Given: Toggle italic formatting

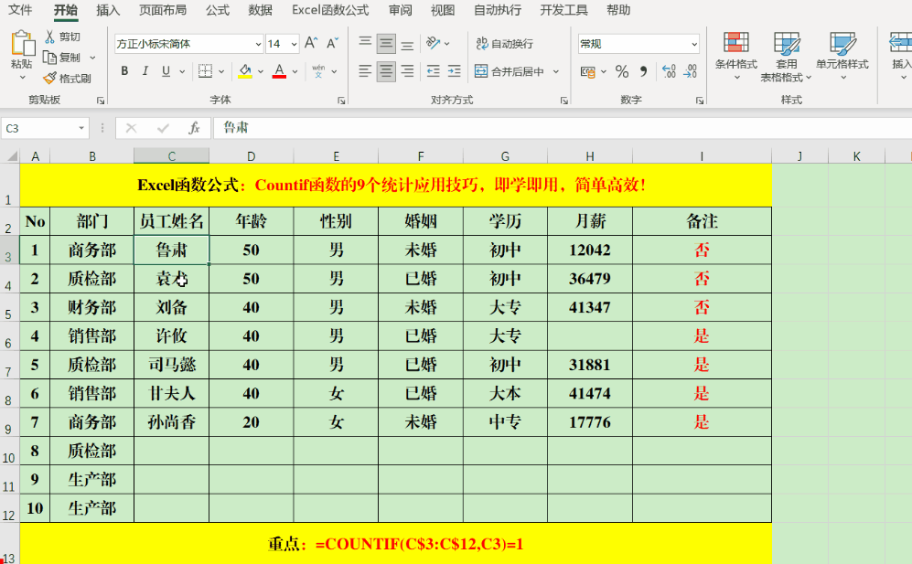Looking at the screenshot, I should (x=145, y=71).
